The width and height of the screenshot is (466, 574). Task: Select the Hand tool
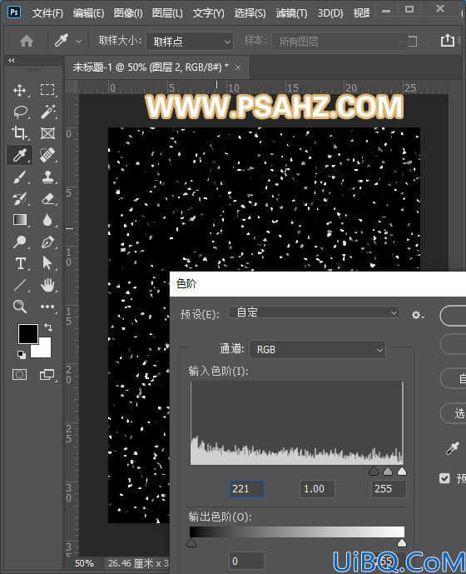tap(48, 285)
